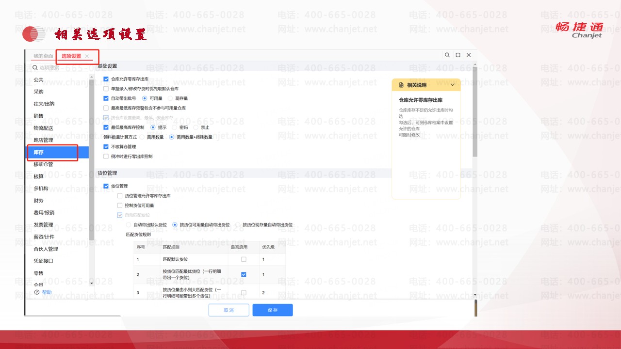This screenshot has width=621, height=349.
Task: Close the 选项设置 tab with its X
Action: 87,56
